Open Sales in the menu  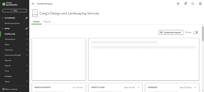(x=7, y=44)
